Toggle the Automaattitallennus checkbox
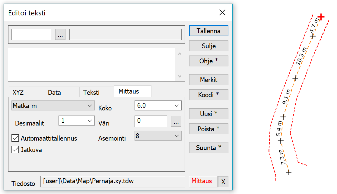The image size is (337, 194). tap(15, 138)
